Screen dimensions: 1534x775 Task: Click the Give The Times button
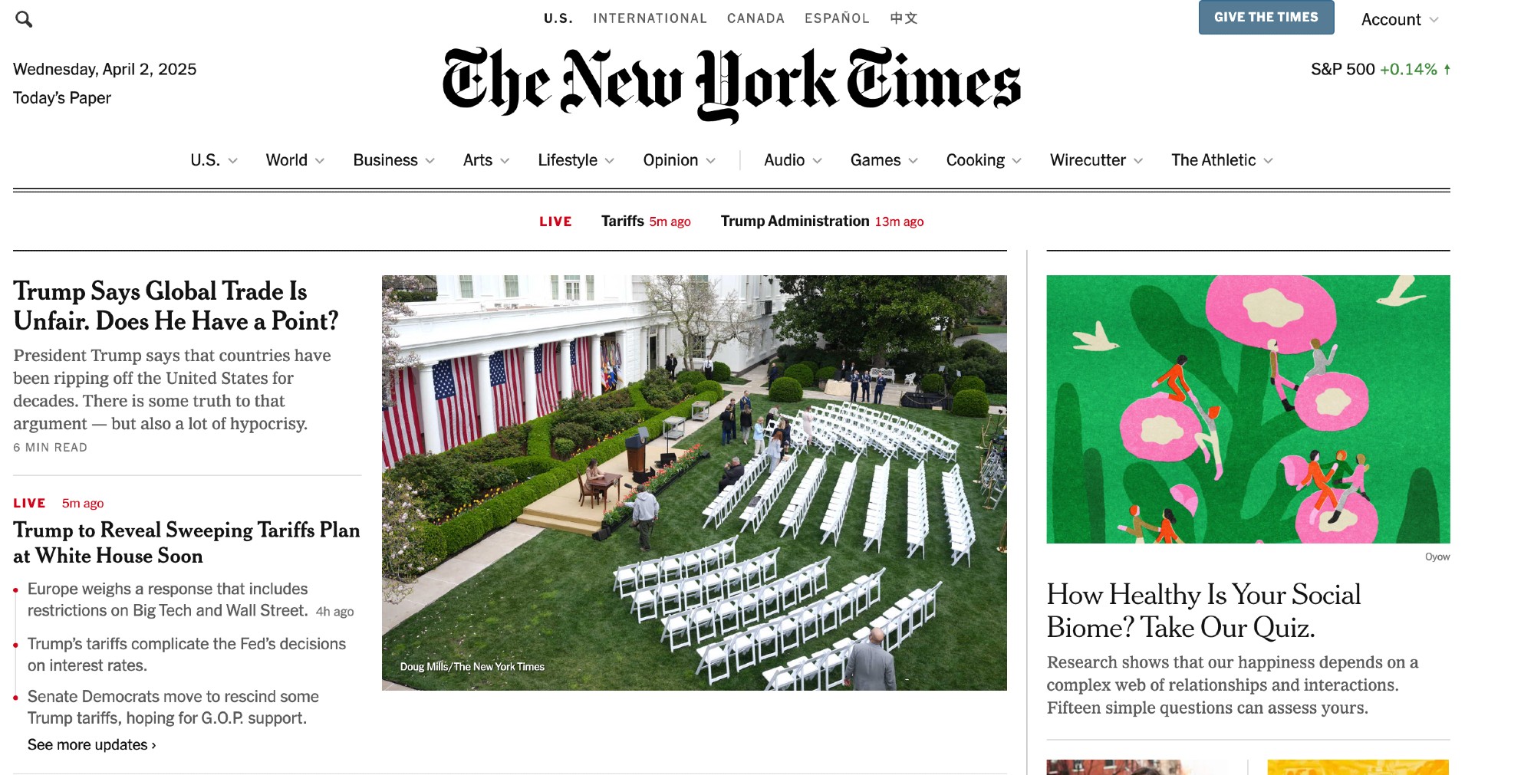tap(1266, 17)
